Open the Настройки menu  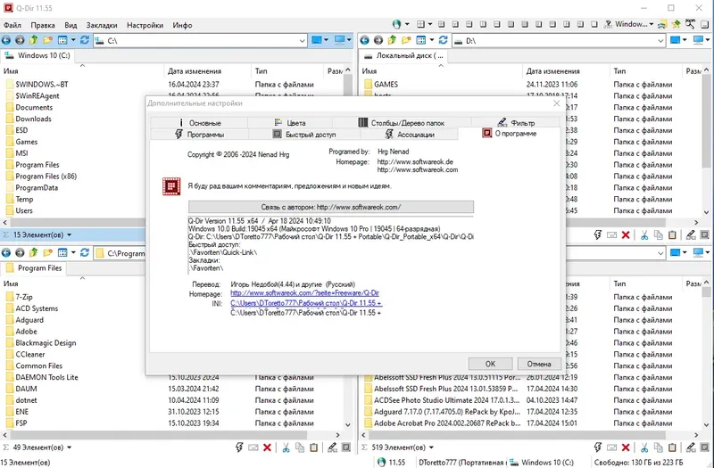click(x=145, y=25)
